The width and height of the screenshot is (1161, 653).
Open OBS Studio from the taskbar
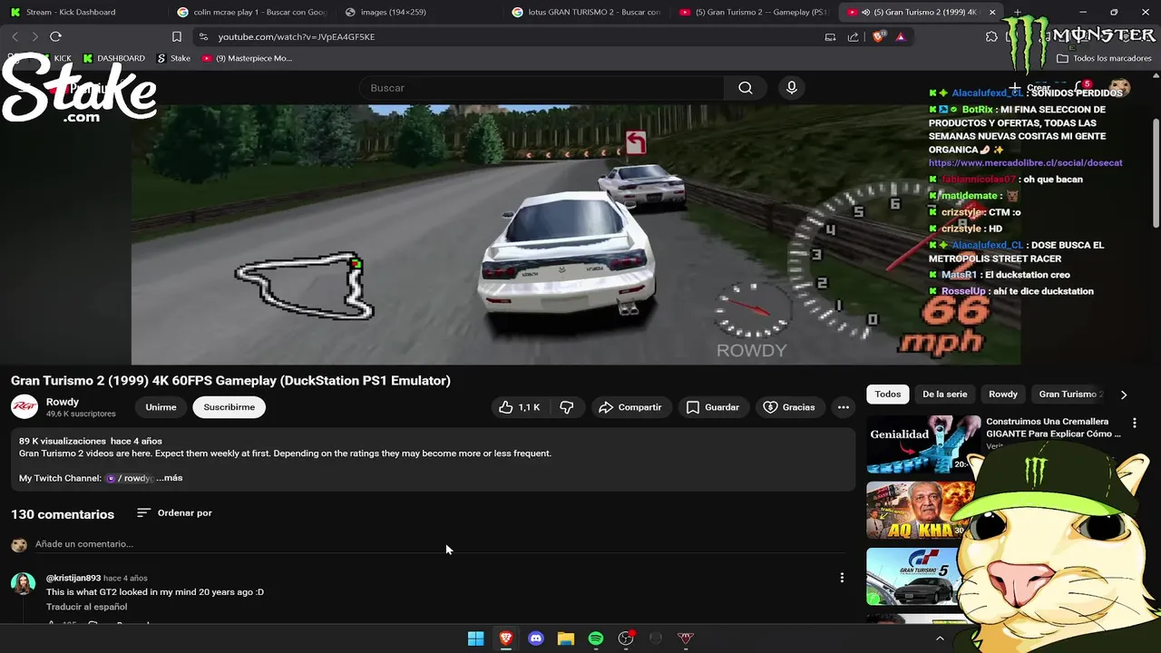coord(625,638)
